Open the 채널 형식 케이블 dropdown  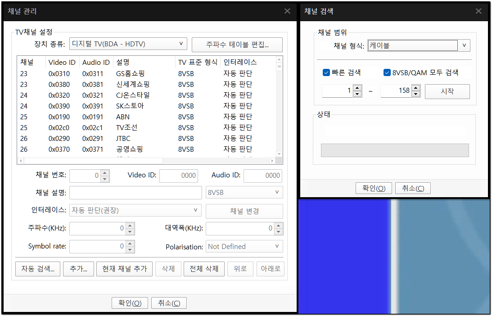pos(419,45)
